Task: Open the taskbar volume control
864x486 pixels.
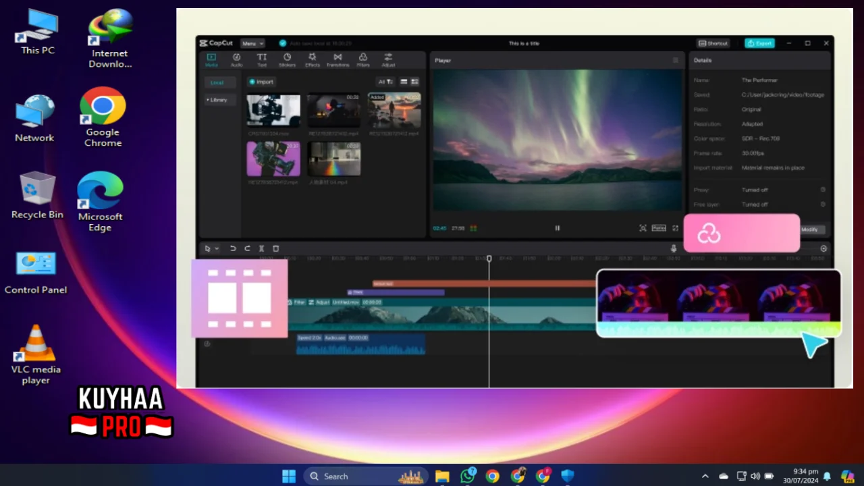Action: coord(755,476)
